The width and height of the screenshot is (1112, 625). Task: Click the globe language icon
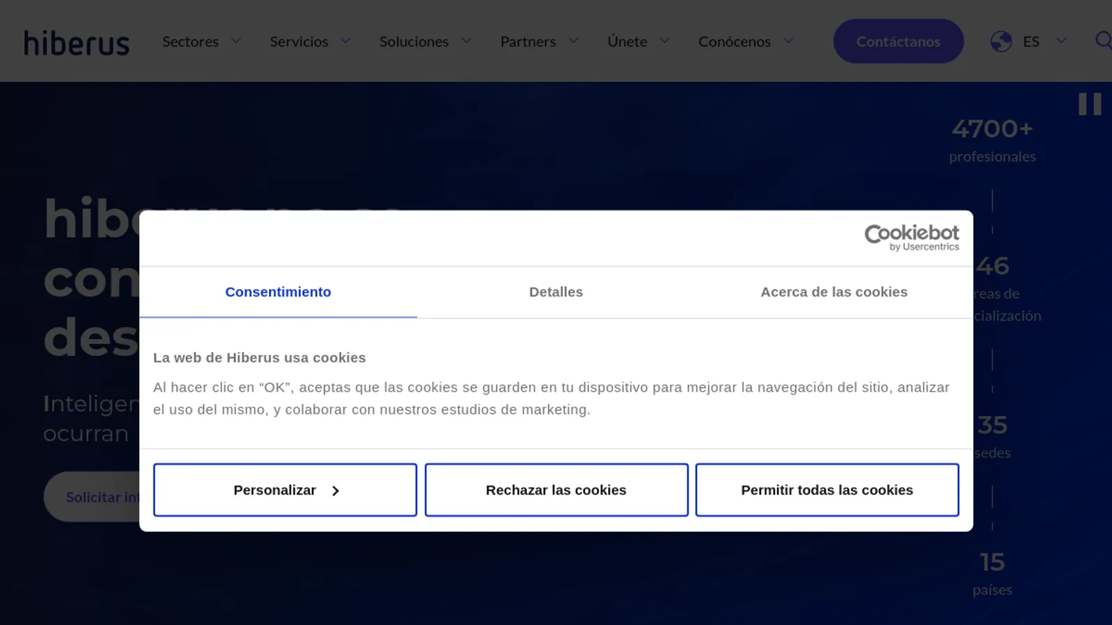point(1001,42)
